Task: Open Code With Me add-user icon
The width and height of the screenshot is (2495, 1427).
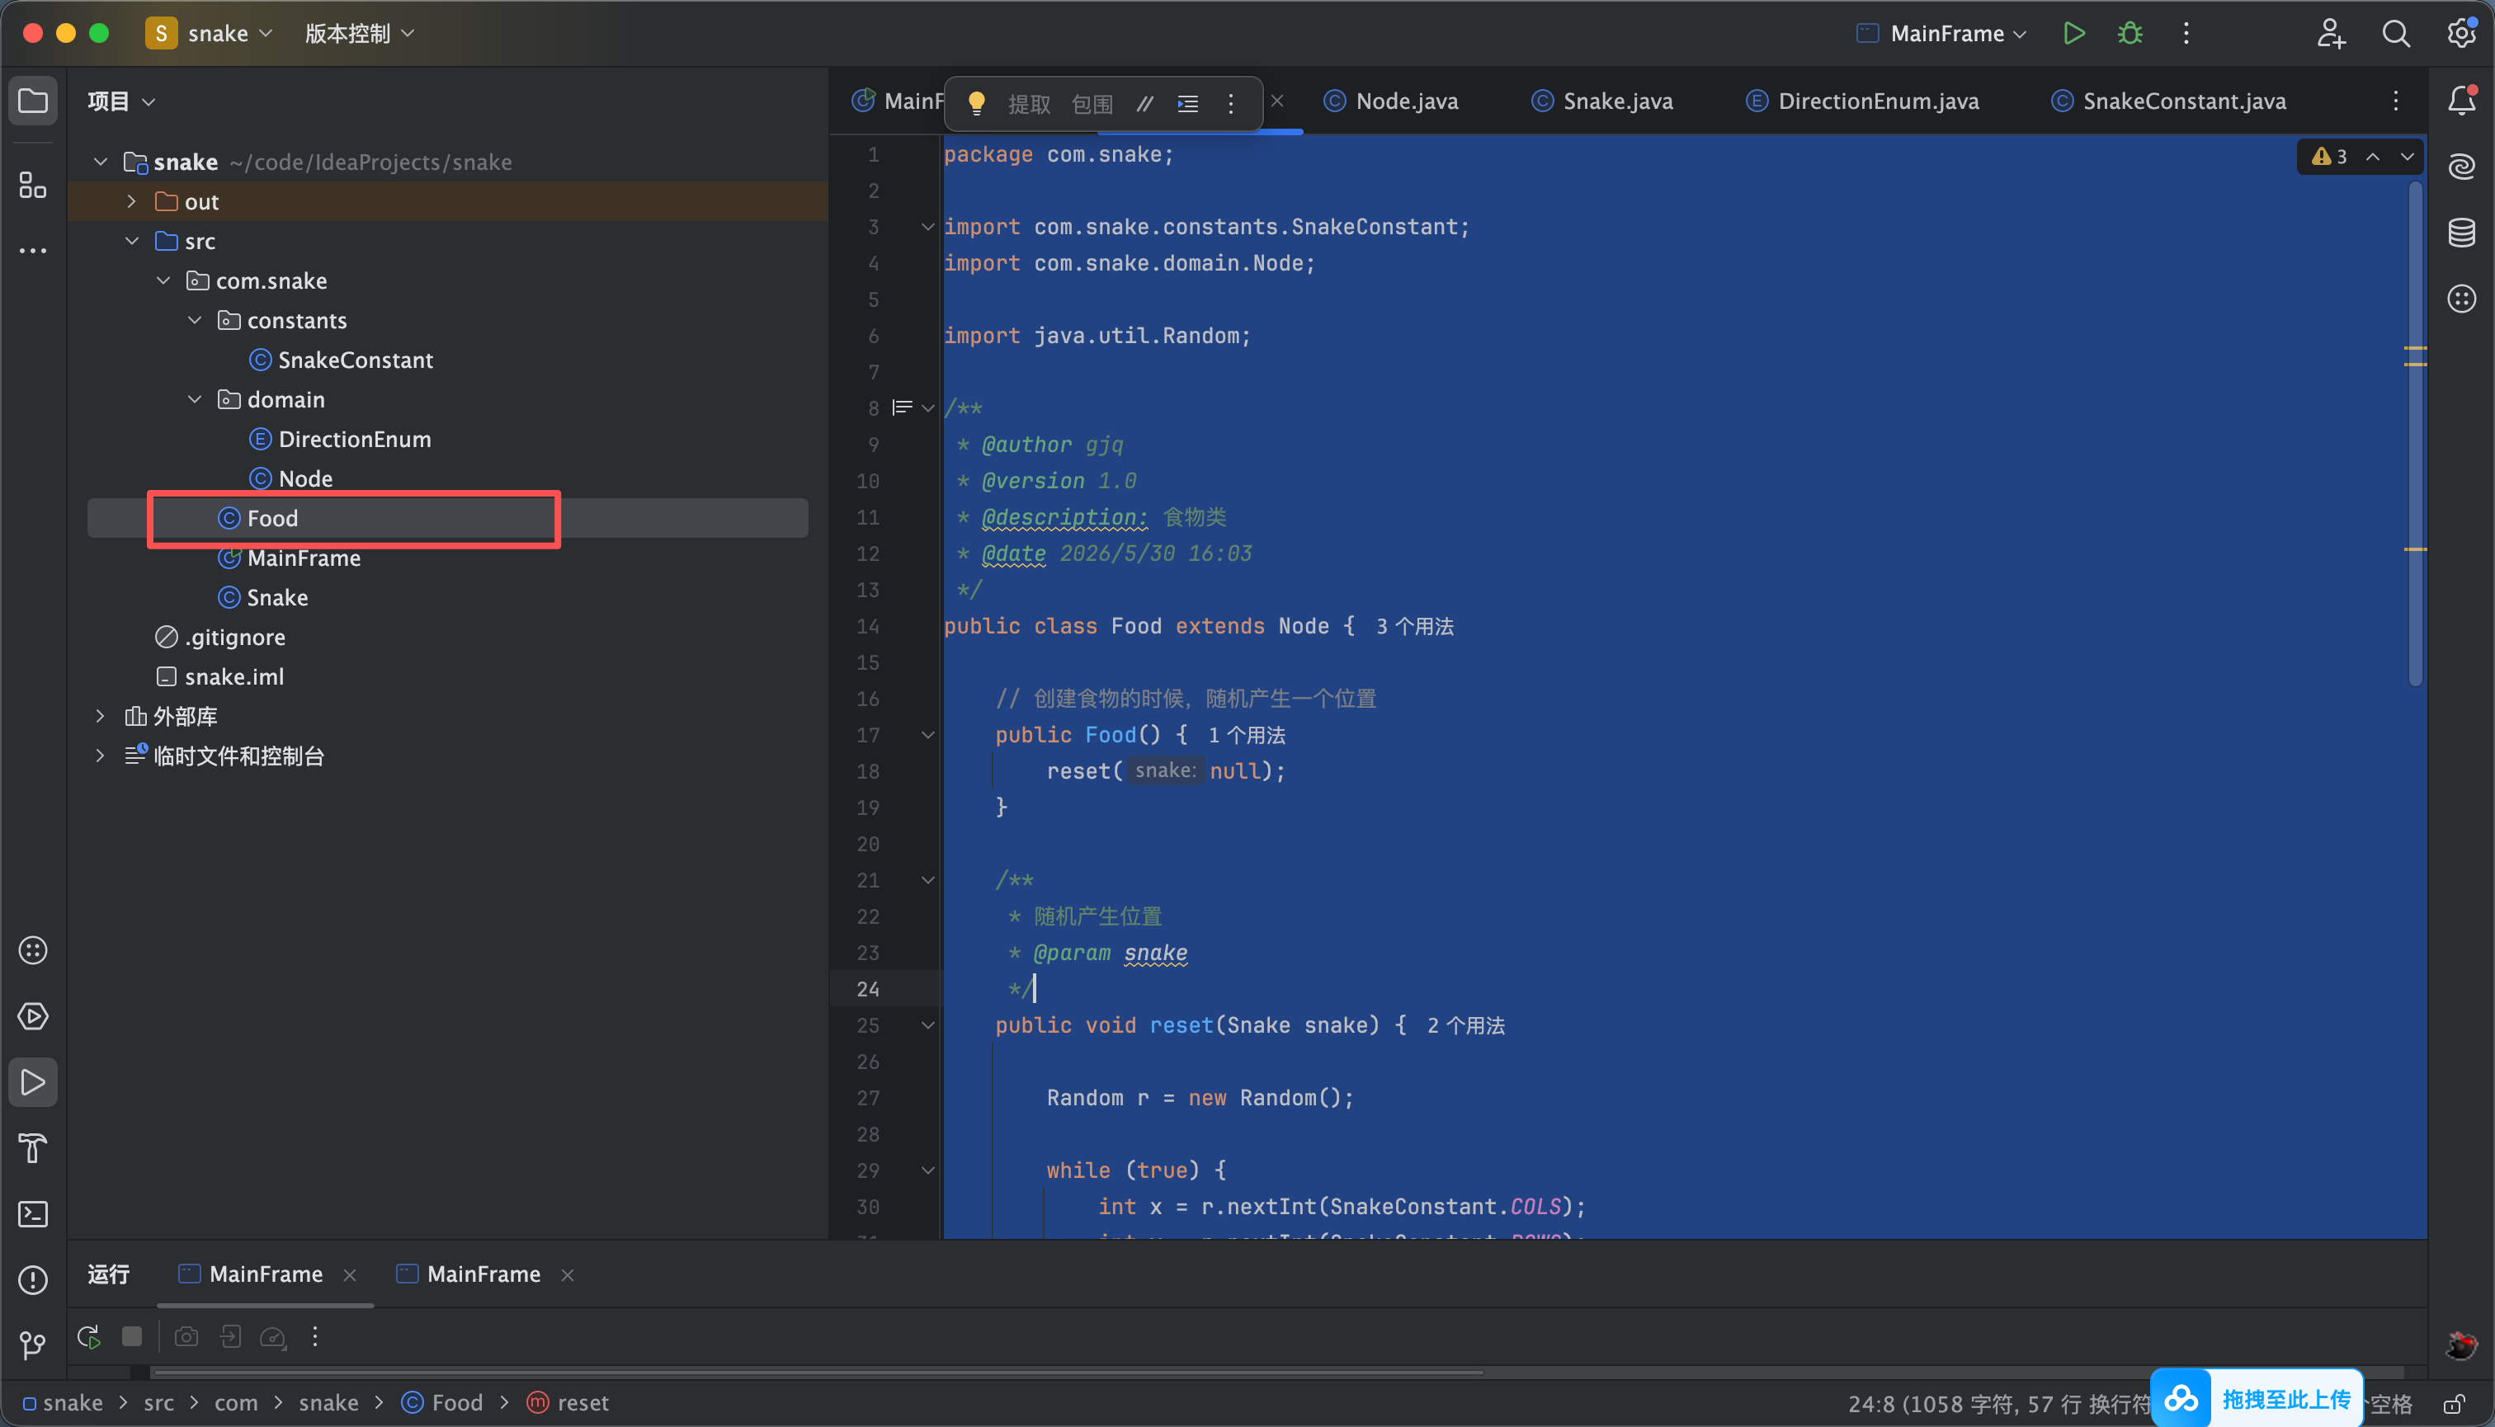Action: pos(2330,33)
